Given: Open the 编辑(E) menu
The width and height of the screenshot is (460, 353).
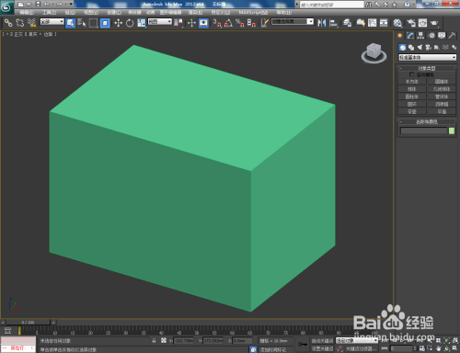Looking at the screenshot, I should [27, 13].
